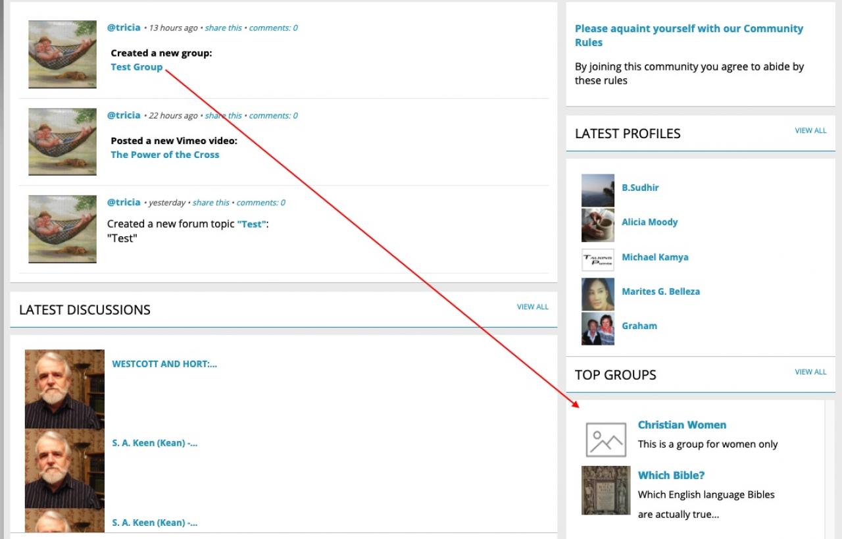Open the Christian Women group link
This screenshot has height=539, width=842.
click(682, 425)
